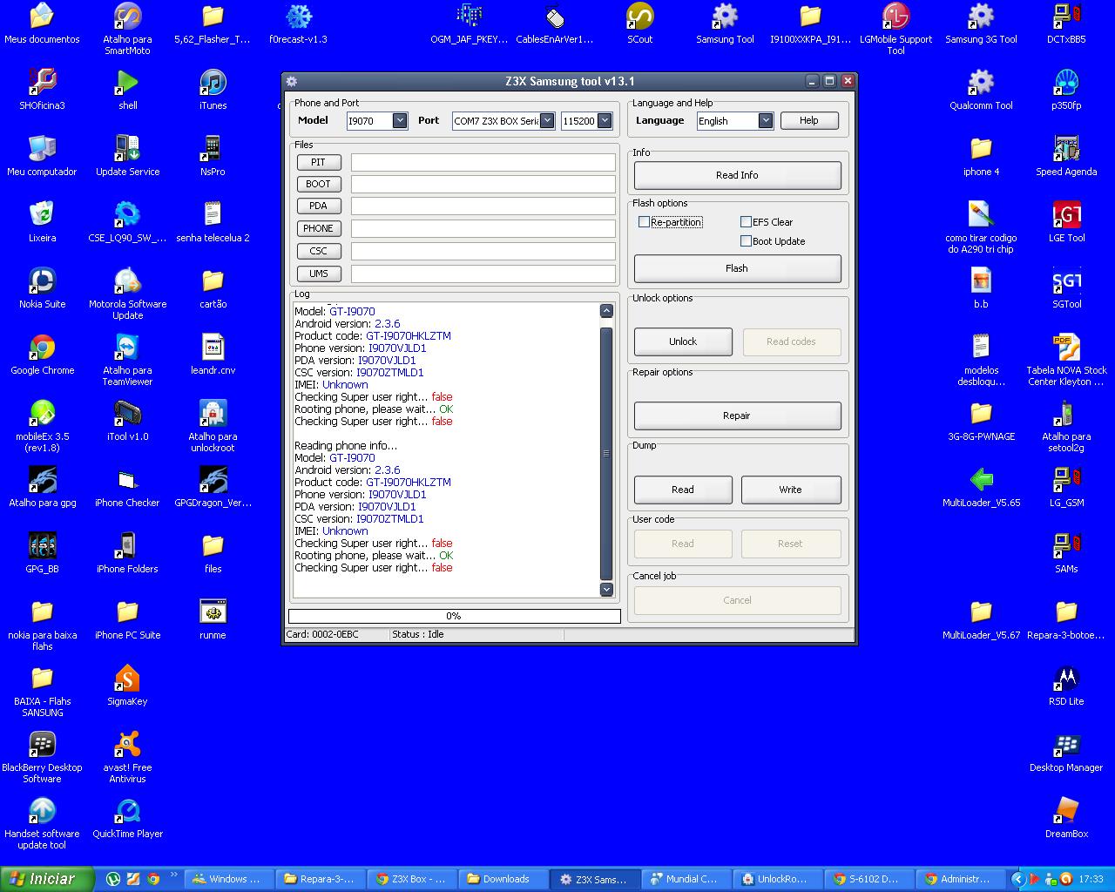Click the log scrollbar up arrow
The height and width of the screenshot is (892, 1115).
[606, 311]
